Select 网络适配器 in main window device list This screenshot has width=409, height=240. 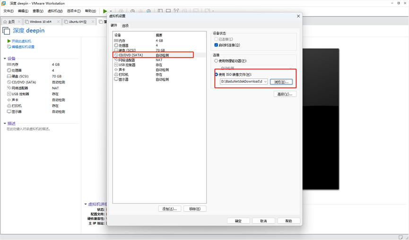point(36,88)
